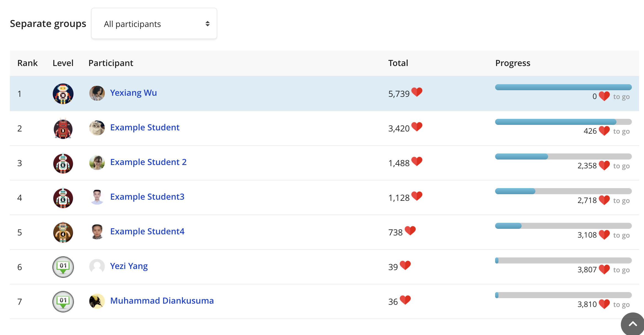
Task: Click Yezi Yang's progress bar
Action: pos(563,260)
